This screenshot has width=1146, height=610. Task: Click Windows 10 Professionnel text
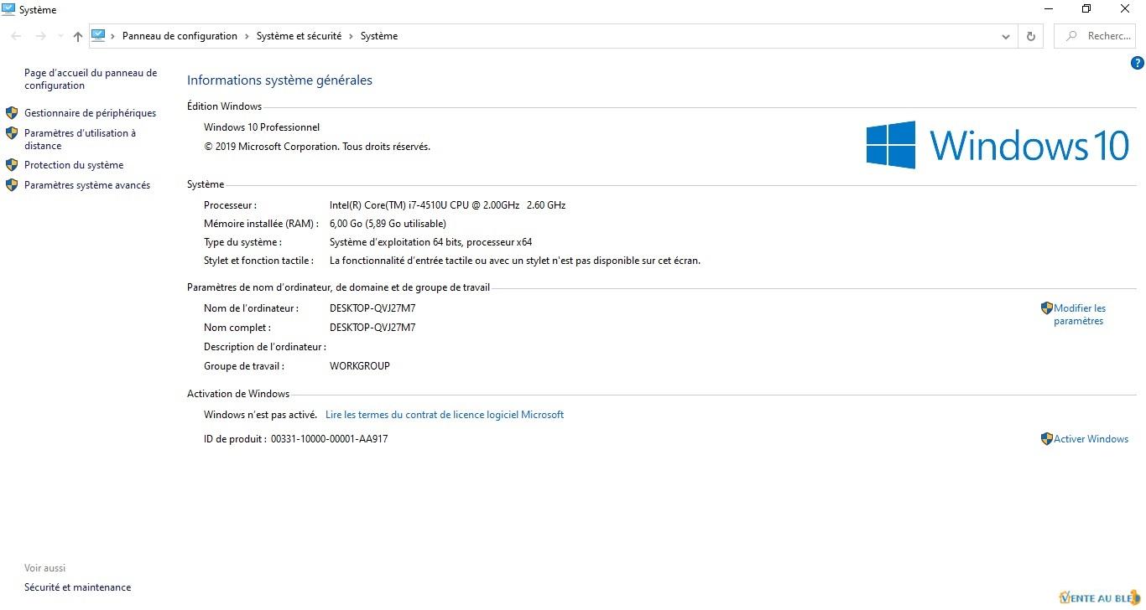[262, 127]
